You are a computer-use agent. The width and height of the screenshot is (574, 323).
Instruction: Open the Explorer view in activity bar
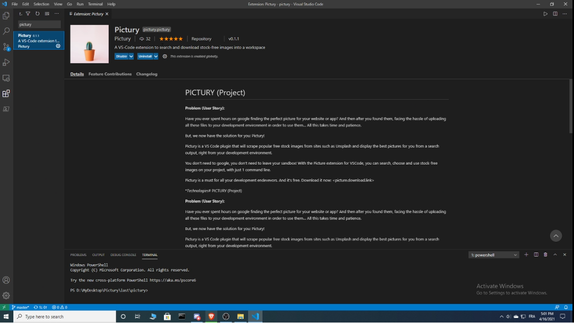(x=6, y=15)
